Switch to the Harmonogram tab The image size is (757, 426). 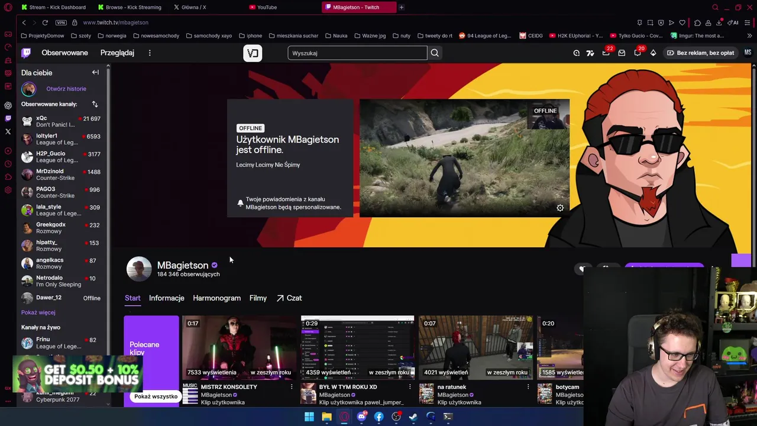click(216, 298)
